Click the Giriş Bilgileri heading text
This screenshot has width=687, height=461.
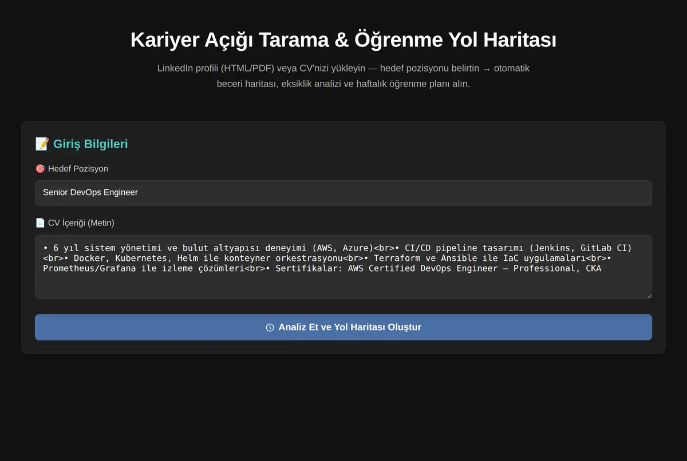(90, 144)
